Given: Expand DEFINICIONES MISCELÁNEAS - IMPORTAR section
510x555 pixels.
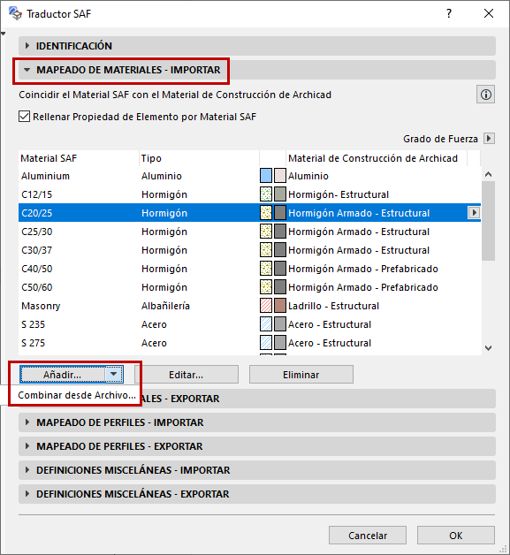Looking at the screenshot, I should tap(257, 470).
